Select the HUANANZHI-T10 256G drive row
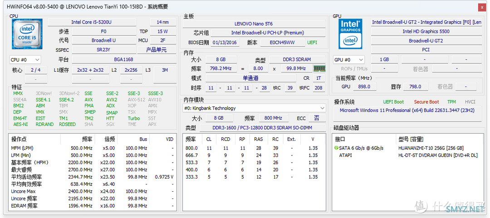490x218 pixels. (x=407, y=148)
